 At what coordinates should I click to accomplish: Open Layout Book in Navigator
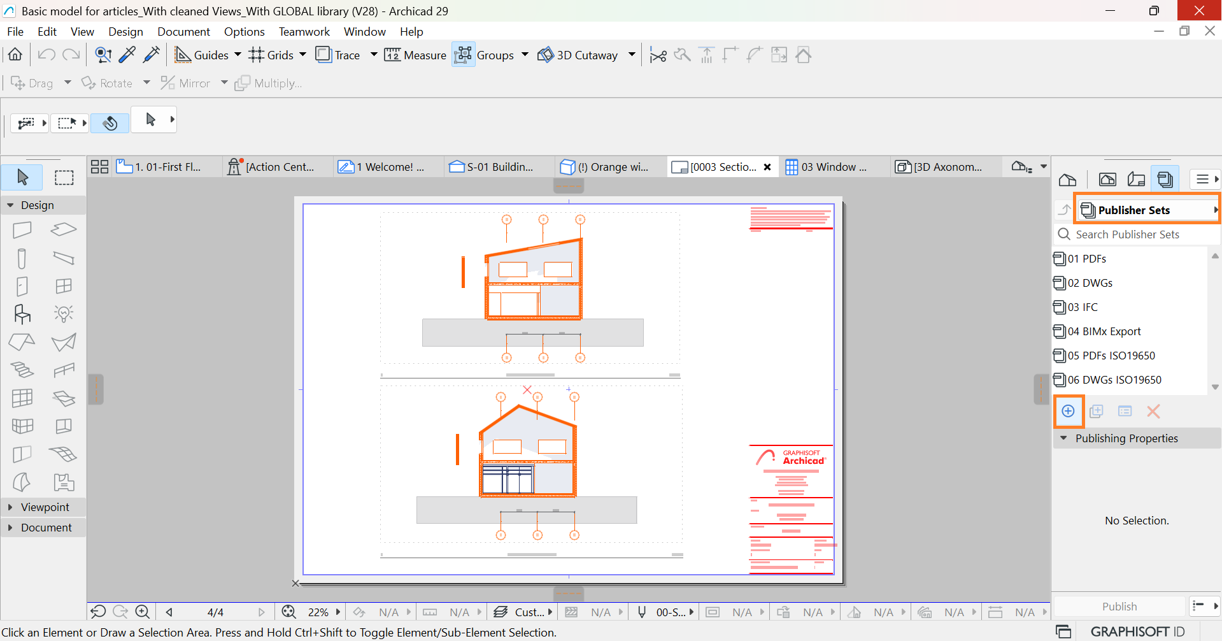(x=1136, y=180)
